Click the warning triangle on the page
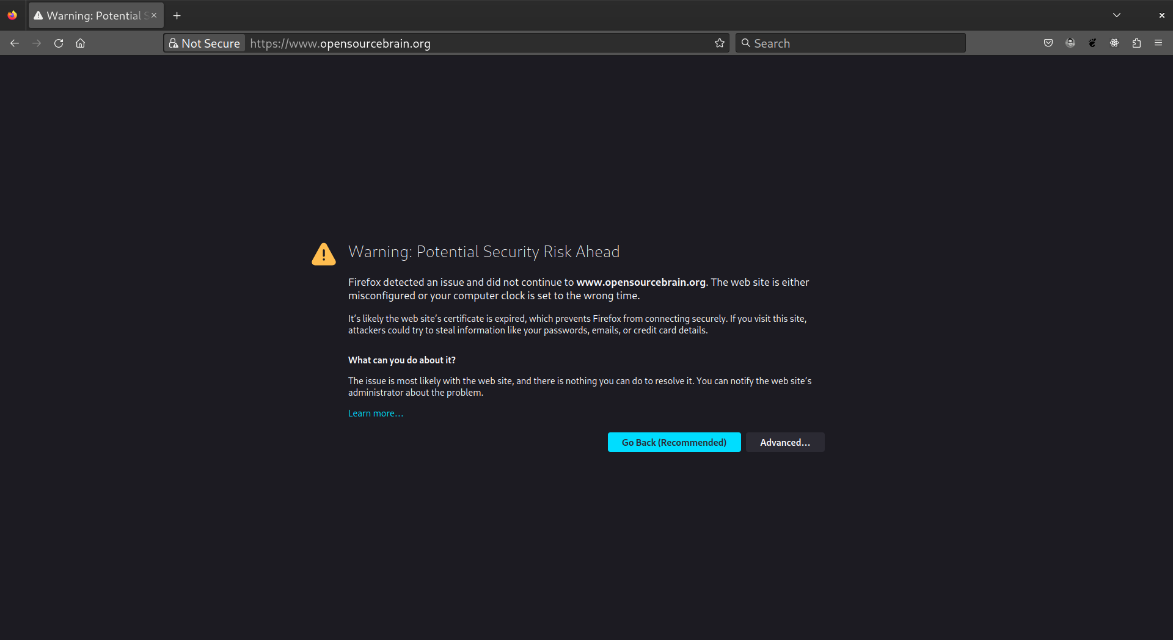Screen dimensions: 1173x640 pos(323,253)
